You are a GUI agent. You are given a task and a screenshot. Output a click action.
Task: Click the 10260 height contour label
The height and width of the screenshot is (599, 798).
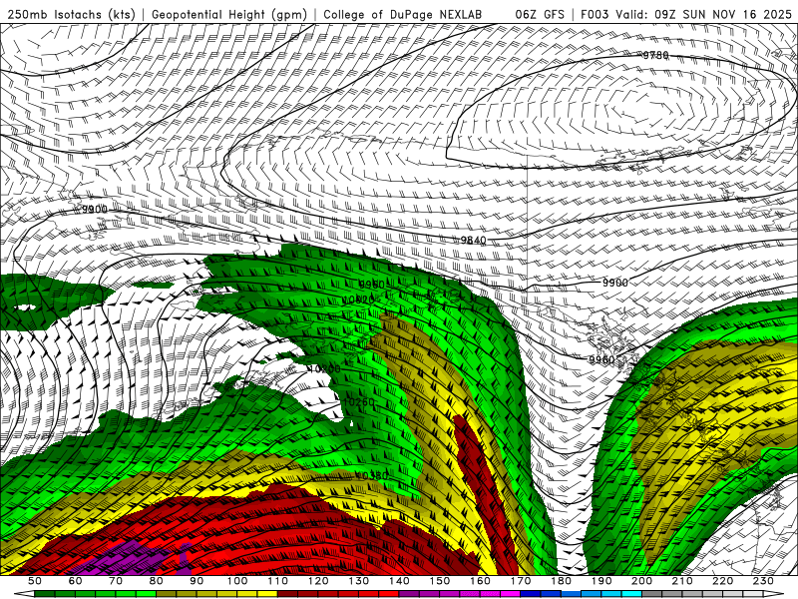point(359,402)
